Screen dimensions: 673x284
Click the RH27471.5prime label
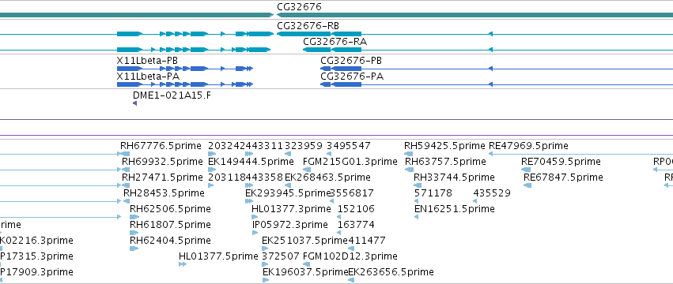click(162, 177)
